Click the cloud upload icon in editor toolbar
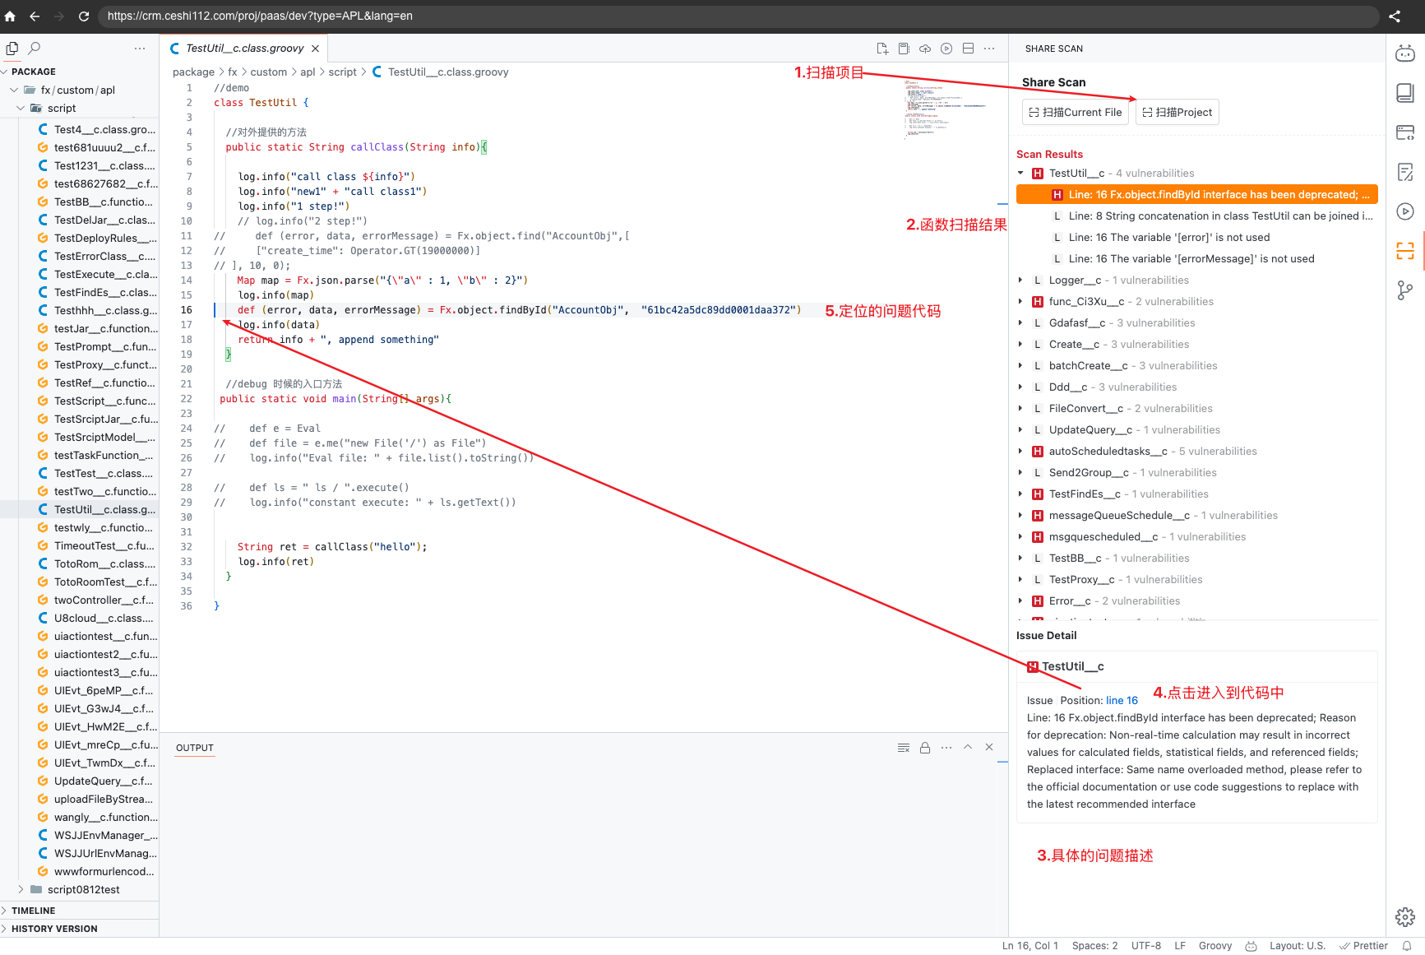This screenshot has width=1425, height=955. 925,49
